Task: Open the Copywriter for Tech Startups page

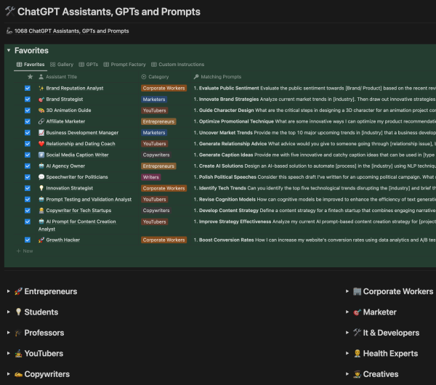Action: (78, 211)
